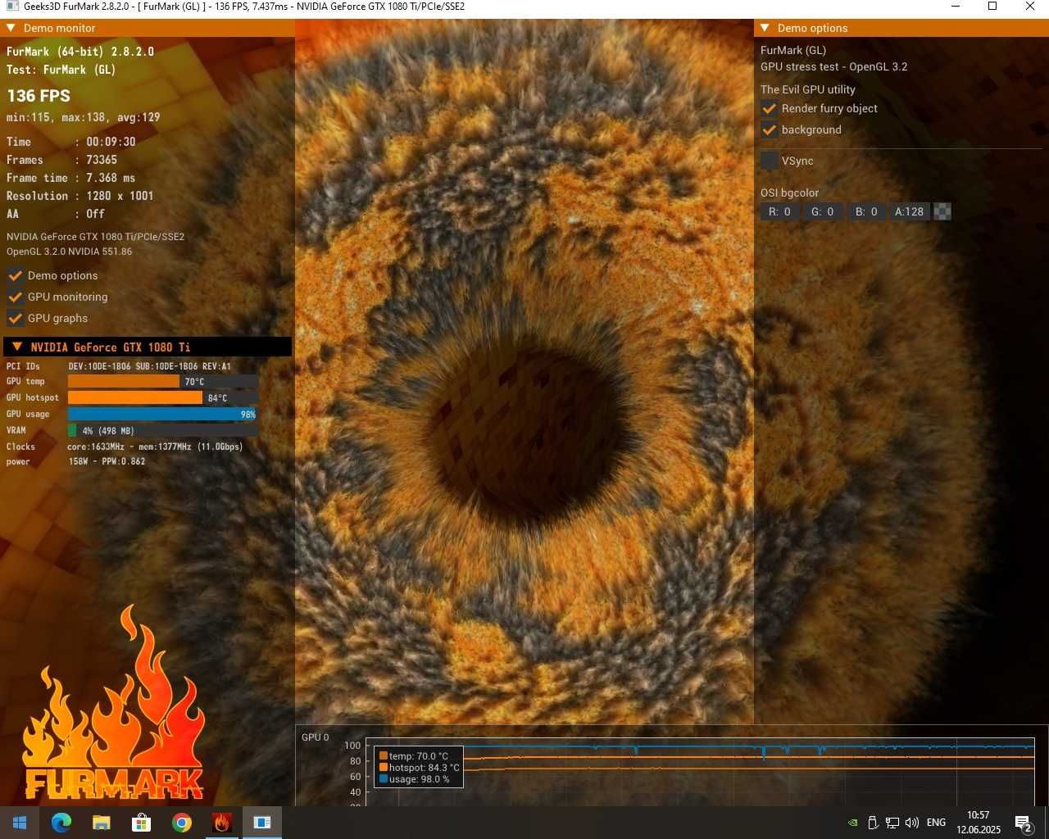This screenshot has height=839, width=1049.
Task: Collapse the NVIDIA GeForce GTX 1080 Ti section
Action: [17, 347]
